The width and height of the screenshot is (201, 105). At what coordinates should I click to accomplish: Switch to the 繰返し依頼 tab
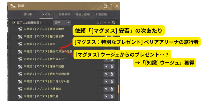(x=83, y=14)
